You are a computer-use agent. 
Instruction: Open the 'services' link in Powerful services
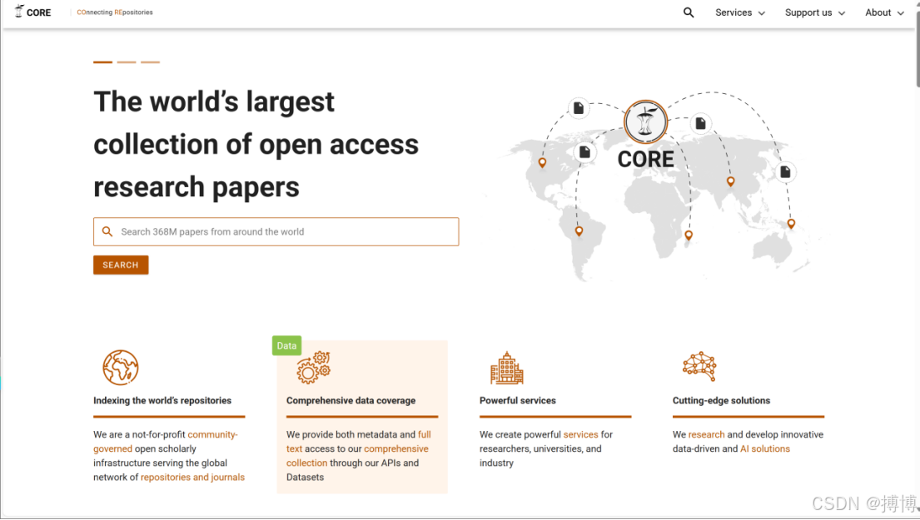581,434
